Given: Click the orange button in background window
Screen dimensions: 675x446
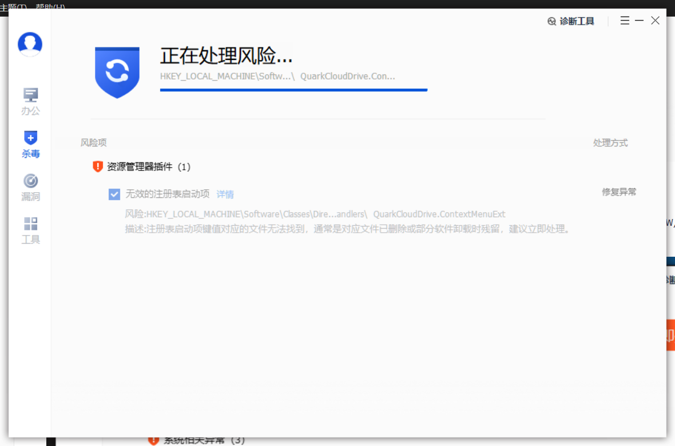Looking at the screenshot, I should tap(670, 335).
